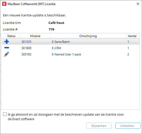Click the blue minus status icon for SE1800
This screenshot has height=134, width=142.
pos(7,48)
